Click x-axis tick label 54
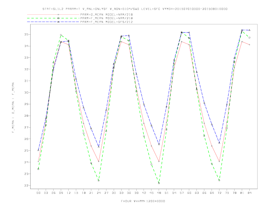272x210 pixels. pos(174,193)
